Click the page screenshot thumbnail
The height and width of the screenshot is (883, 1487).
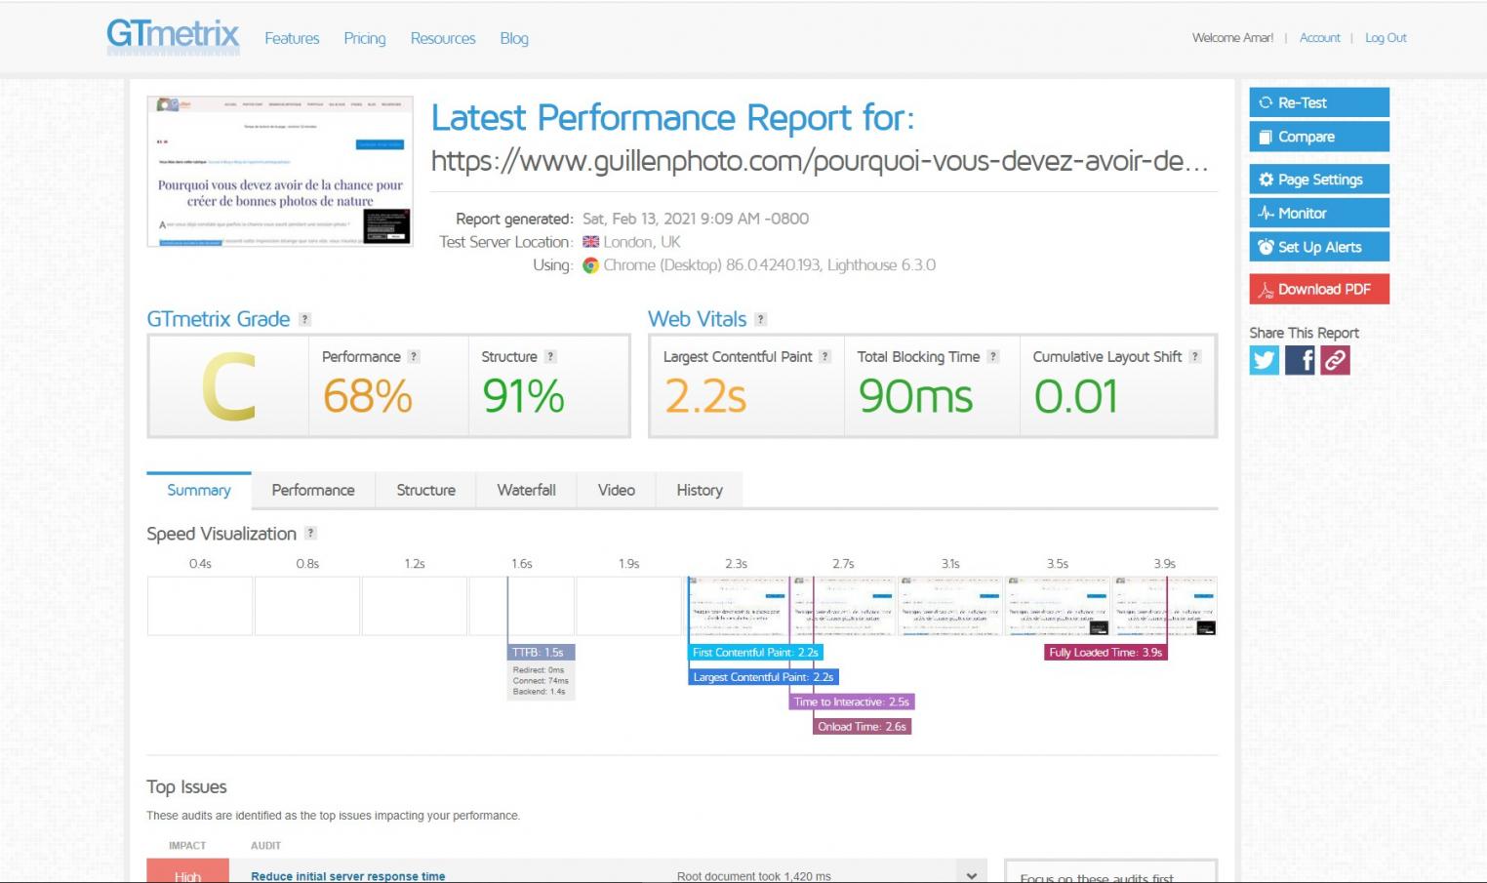280,171
